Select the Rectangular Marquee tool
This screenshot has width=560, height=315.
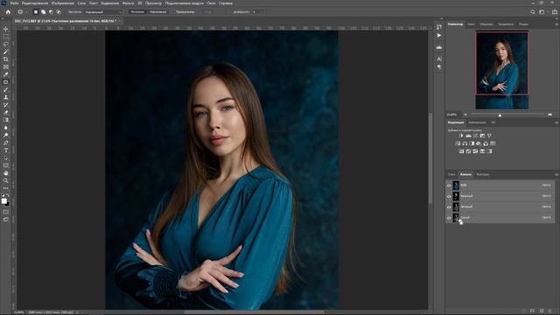pyautogui.click(x=6, y=37)
